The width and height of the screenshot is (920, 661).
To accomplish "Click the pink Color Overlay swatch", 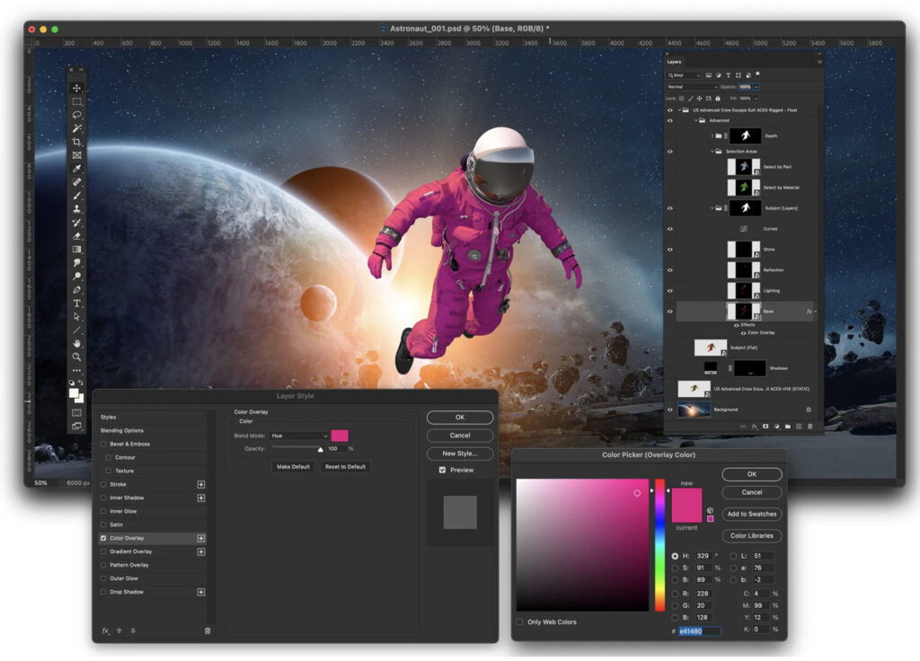I will click(340, 436).
